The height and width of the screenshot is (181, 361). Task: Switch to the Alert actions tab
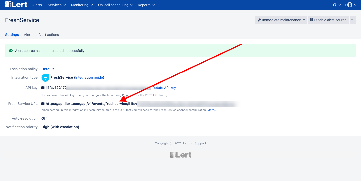49,35
